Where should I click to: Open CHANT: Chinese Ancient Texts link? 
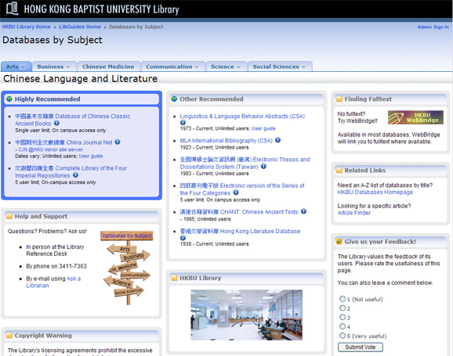click(238, 212)
